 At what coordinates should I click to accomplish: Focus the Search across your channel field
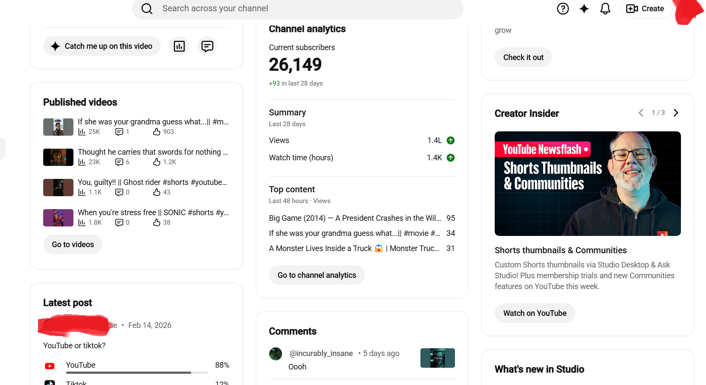click(298, 9)
